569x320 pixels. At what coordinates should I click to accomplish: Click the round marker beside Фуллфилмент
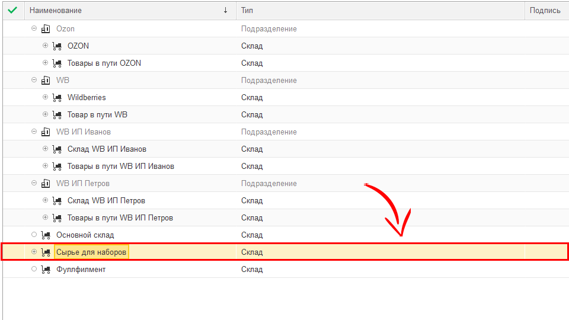point(34,269)
